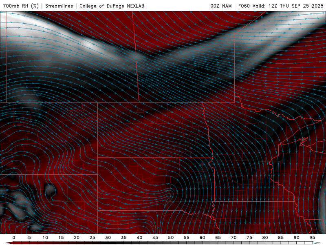This screenshot has width=326, height=245.
Task: Click the colorbar label '15'
Action: pos(61,238)
